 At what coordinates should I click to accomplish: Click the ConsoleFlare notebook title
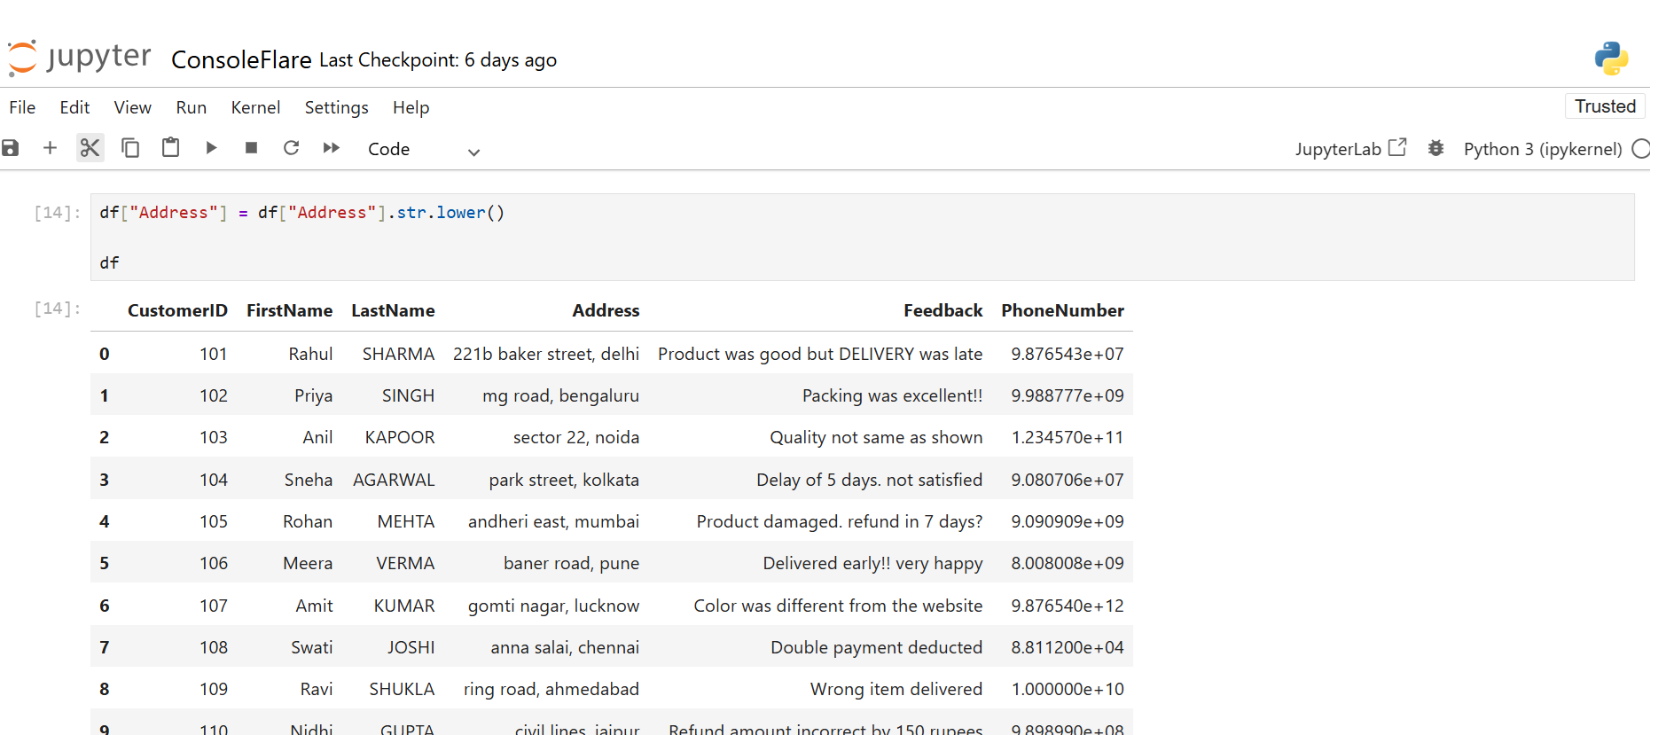pyautogui.click(x=241, y=60)
